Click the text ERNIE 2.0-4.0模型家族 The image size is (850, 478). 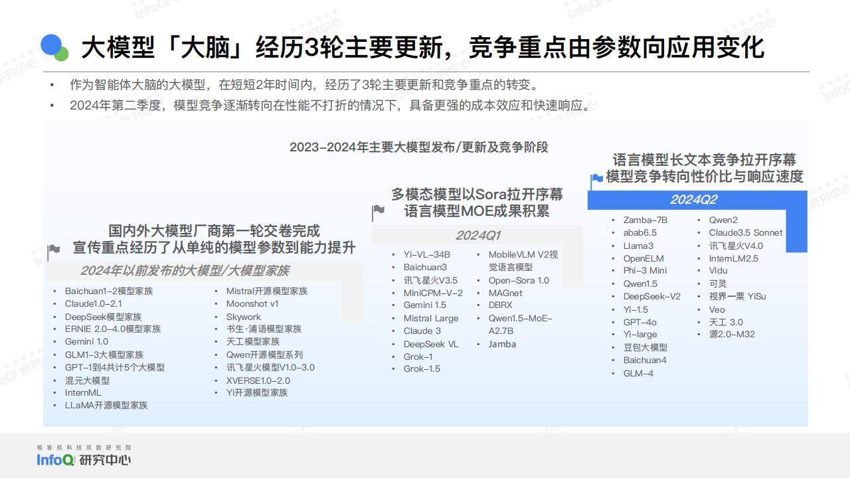pos(113,329)
